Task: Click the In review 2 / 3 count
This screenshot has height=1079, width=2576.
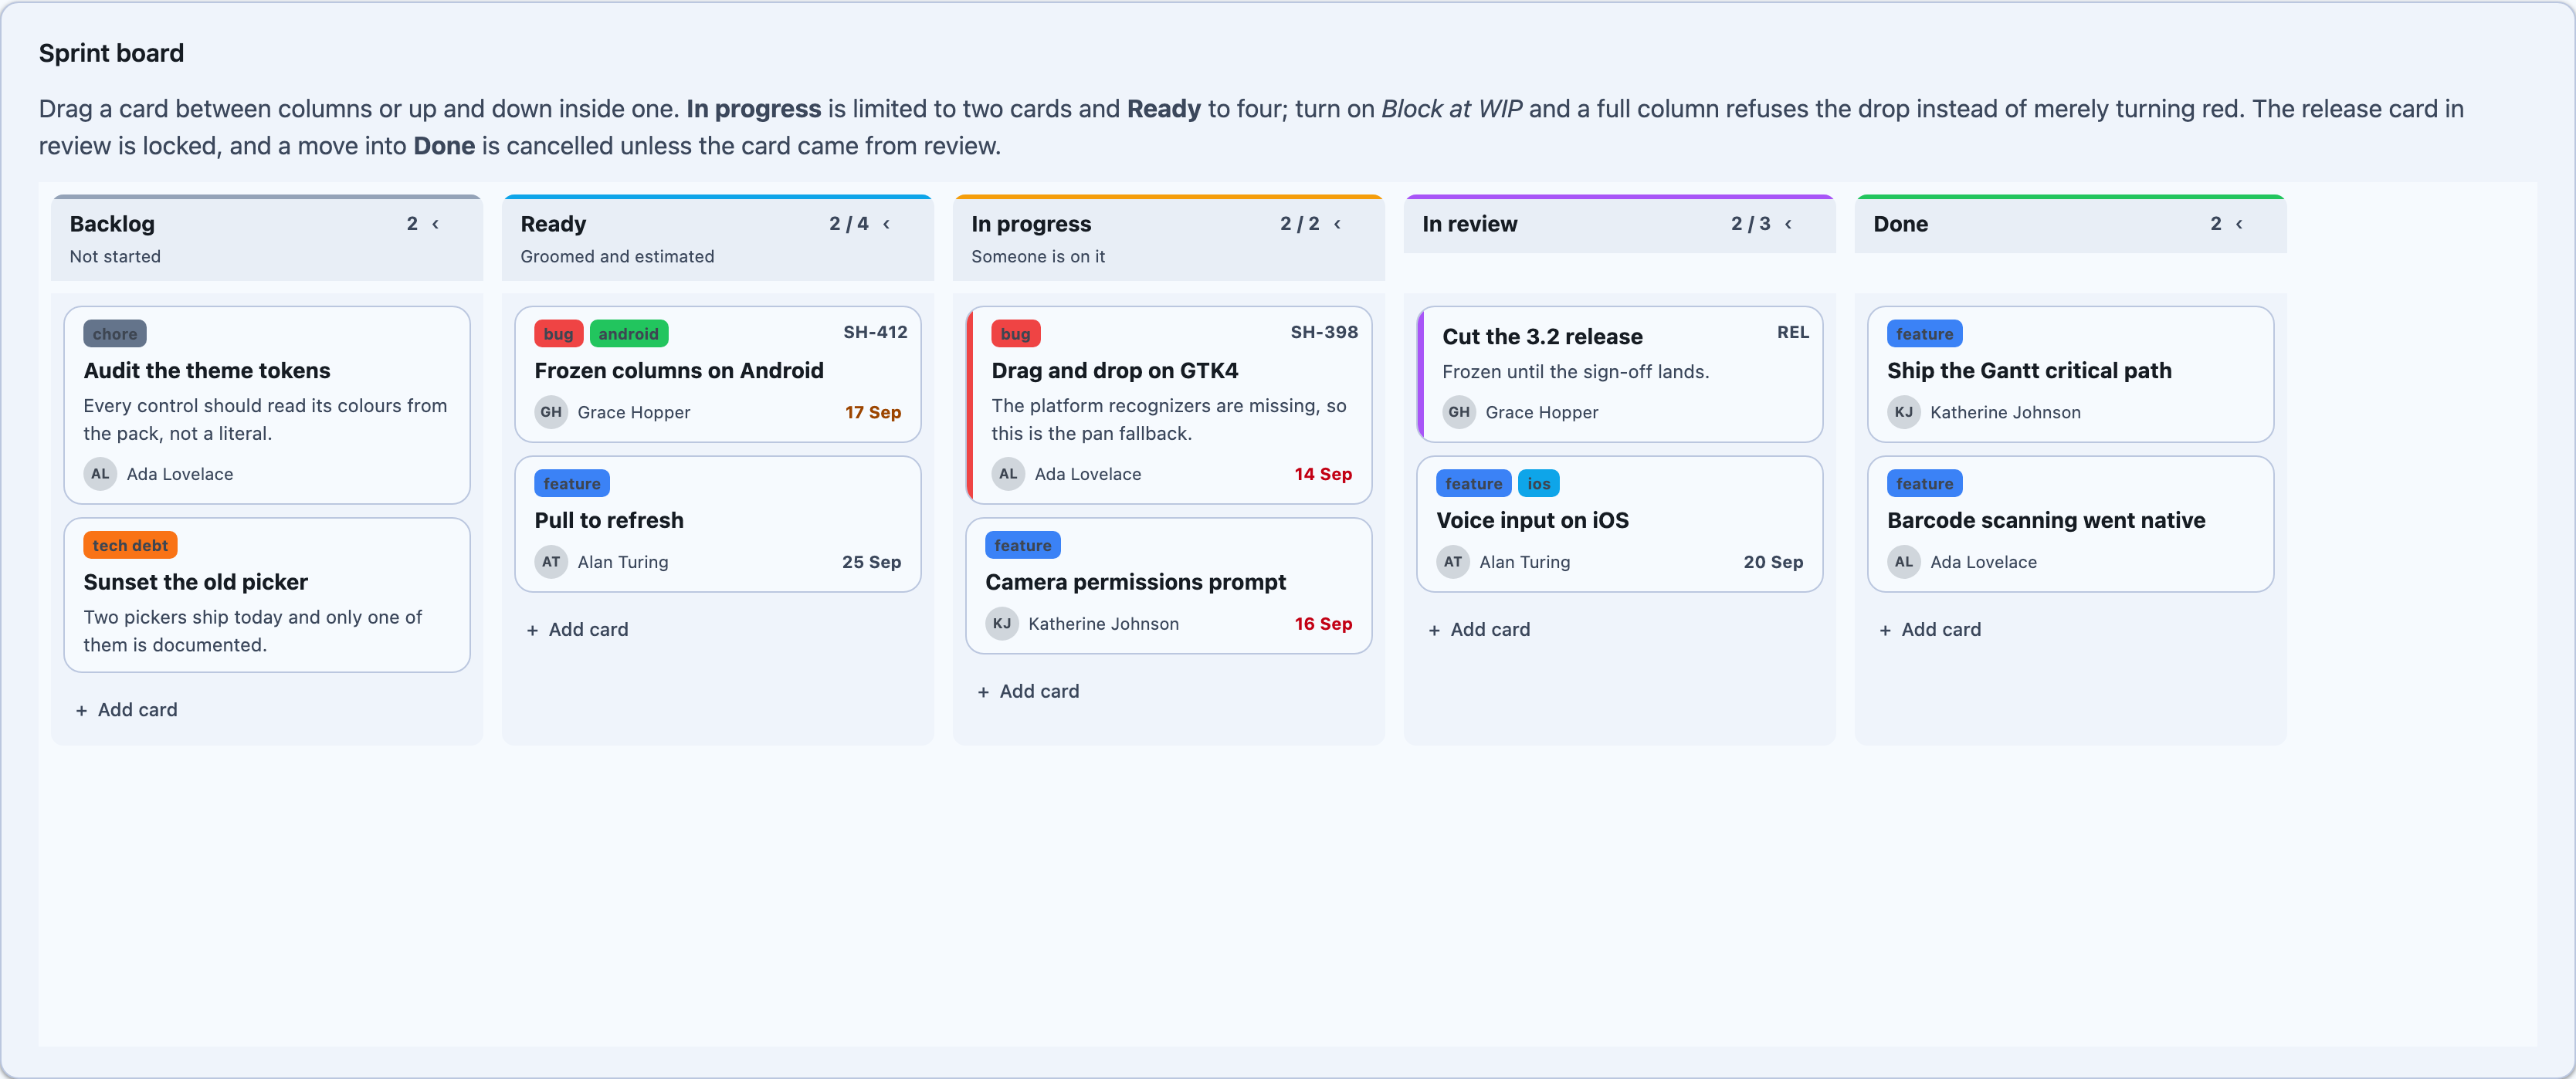Action: 1751,224
